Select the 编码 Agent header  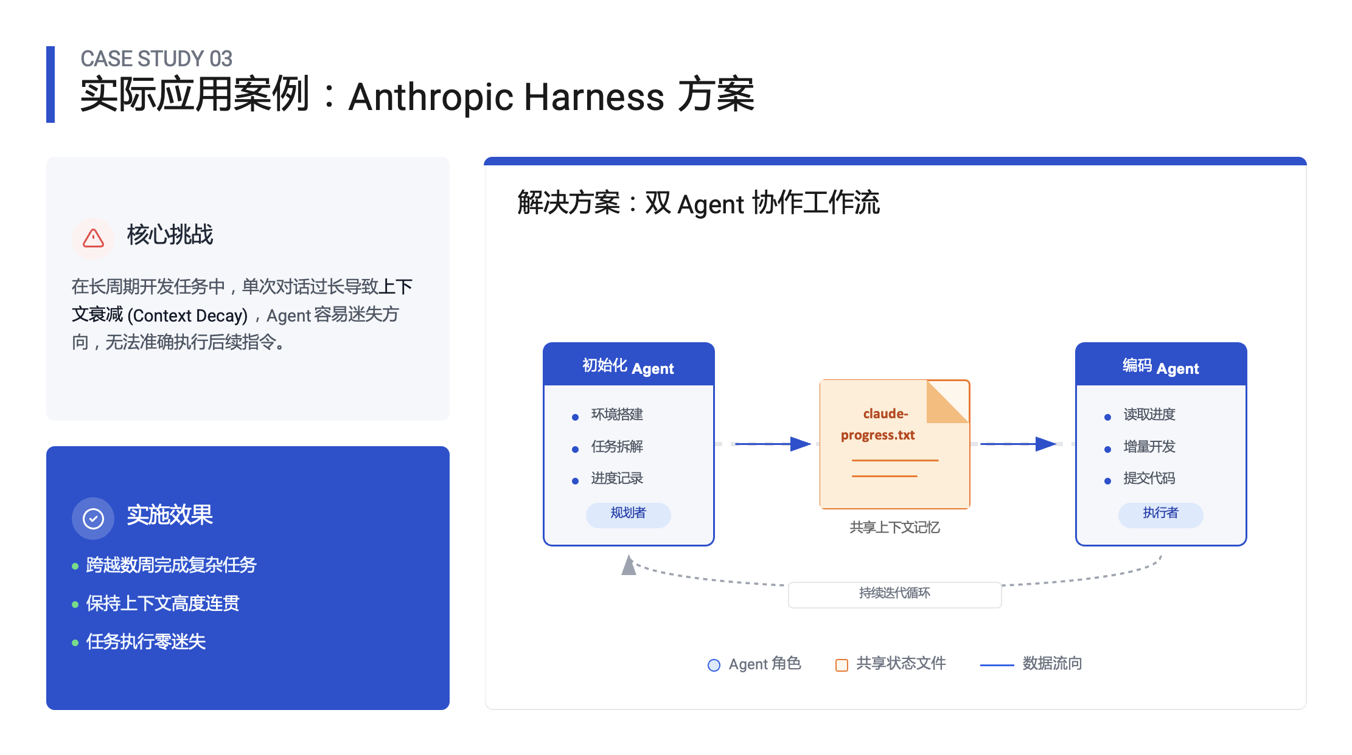(x=1160, y=367)
